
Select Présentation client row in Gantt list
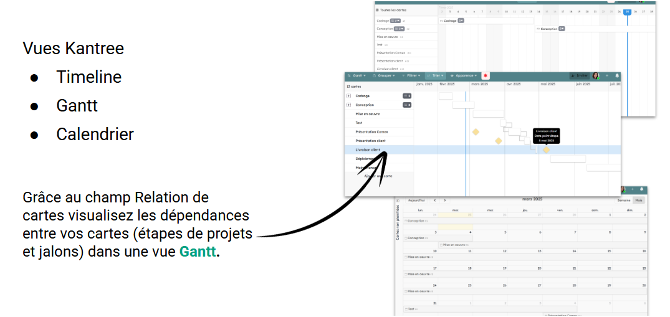point(380,141)
